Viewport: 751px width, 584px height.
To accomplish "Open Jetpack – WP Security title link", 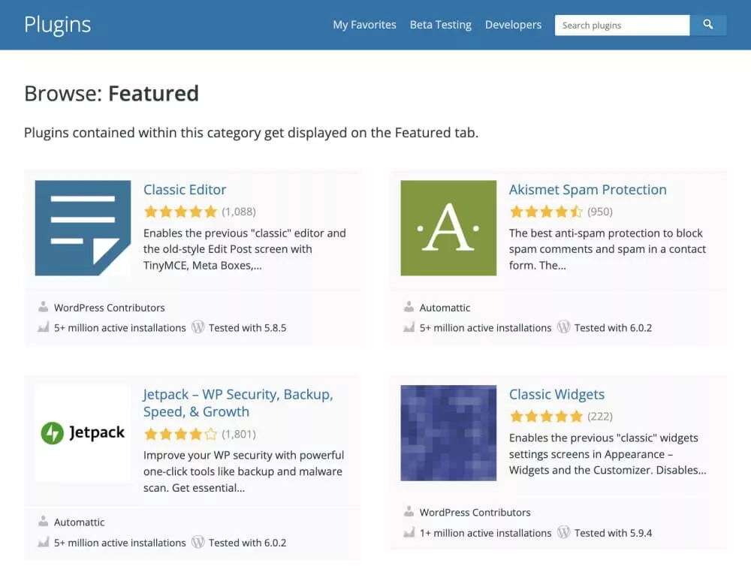I will [238, 403].
